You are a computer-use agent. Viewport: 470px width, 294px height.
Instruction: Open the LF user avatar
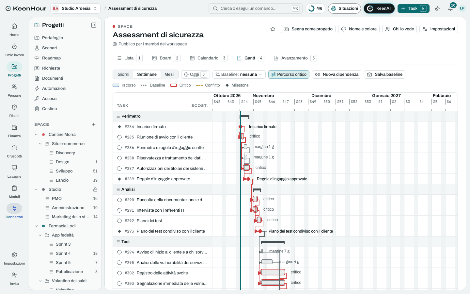(462, 8)
